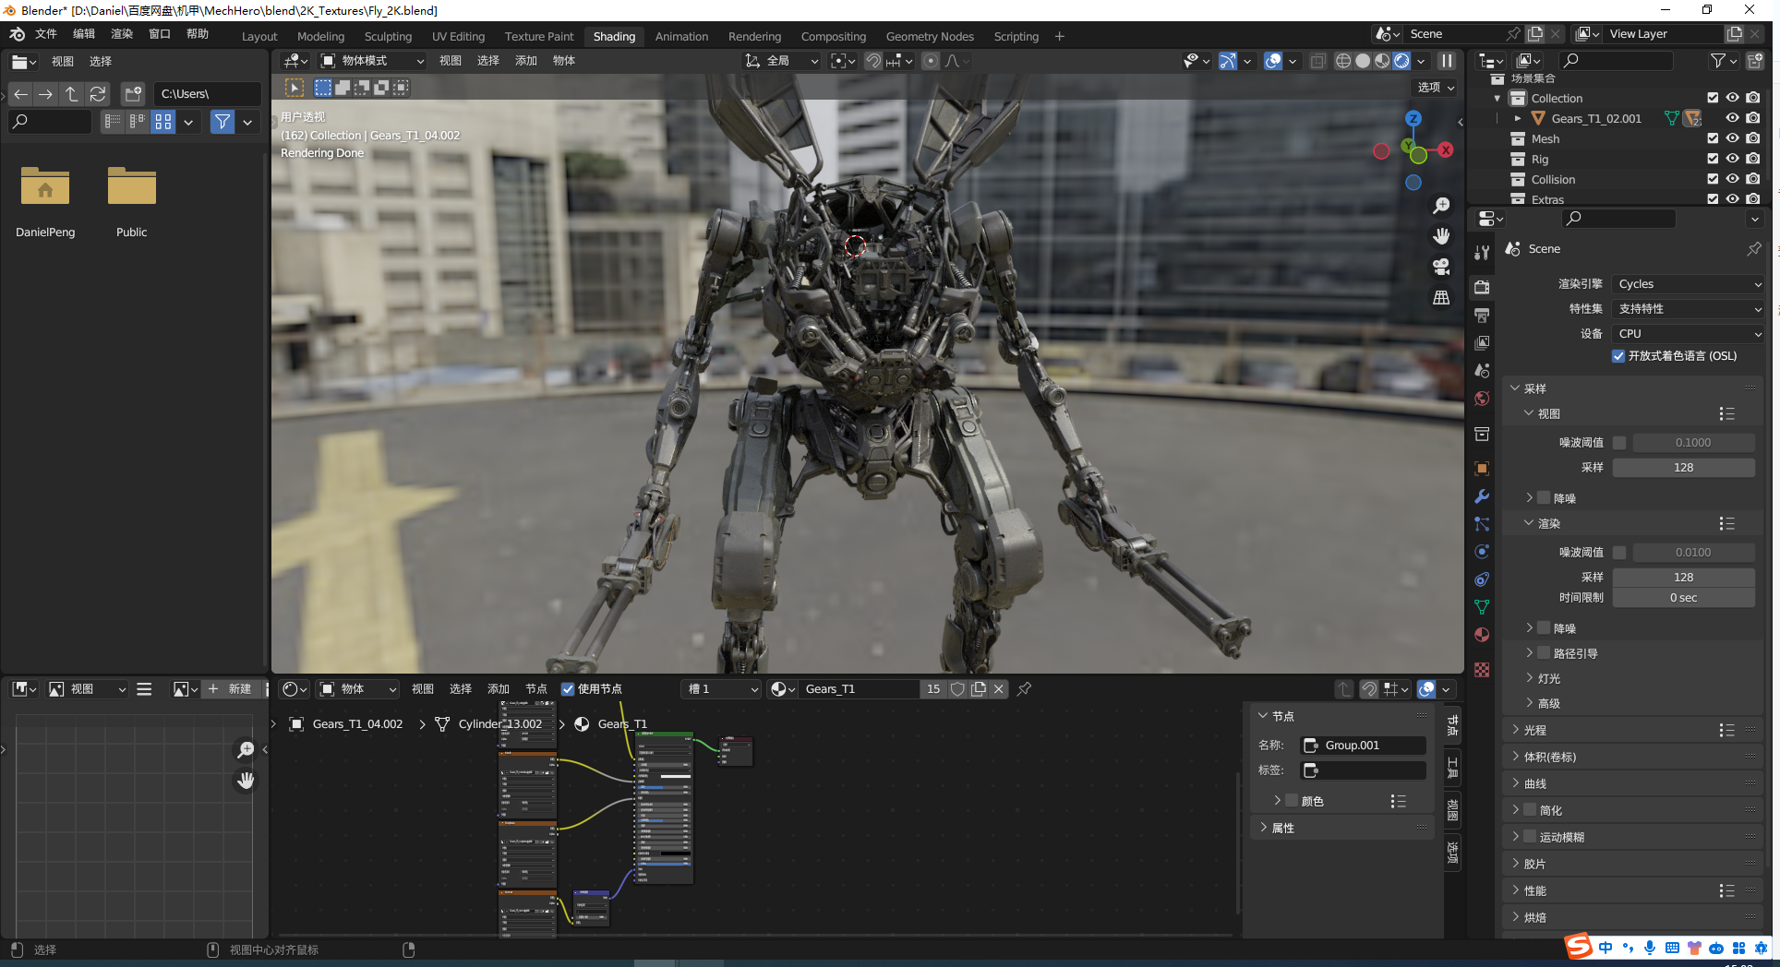Disable Open Shading Language checkbox
This screenshot has width=1780, height=967.
(x=1618, y=356)
